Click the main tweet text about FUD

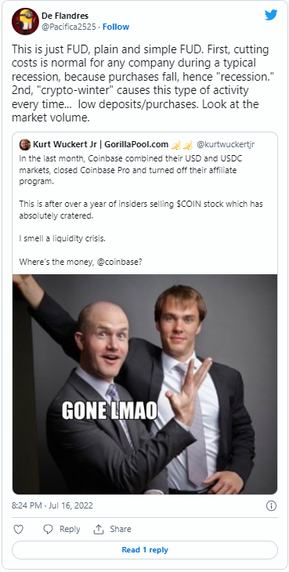click(x=135, y=84)
